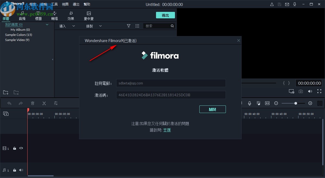The width and height of the screenshot is (325, 178).
Task: Open preview quality display settings icon
Action: pos(291,91)
